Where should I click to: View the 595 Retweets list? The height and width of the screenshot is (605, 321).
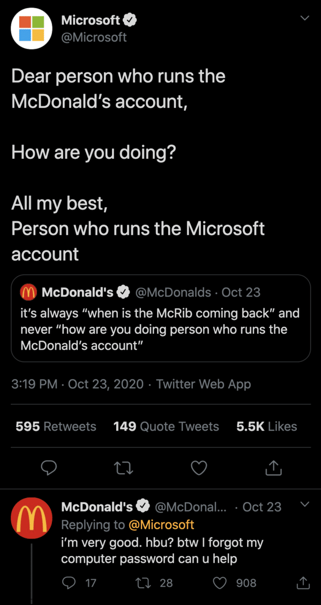56,426
